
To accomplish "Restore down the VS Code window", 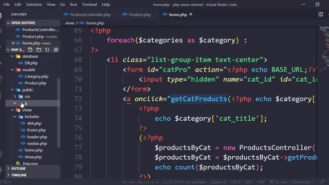I will (x=317, y=5).
